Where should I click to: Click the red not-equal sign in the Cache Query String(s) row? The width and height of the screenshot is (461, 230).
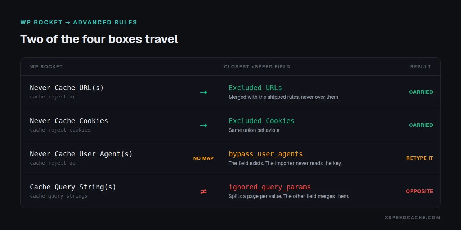(x=203, y=192)
